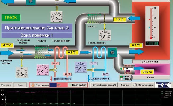
Task: Click the pink Теплоноситель valve position gauge
Action: click(42, 70)
